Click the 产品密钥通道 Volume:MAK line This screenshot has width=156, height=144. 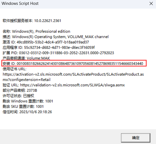[26, 58]
